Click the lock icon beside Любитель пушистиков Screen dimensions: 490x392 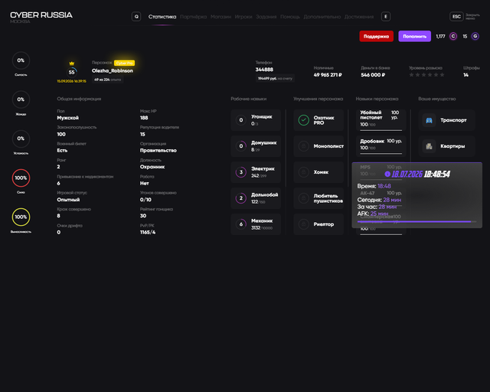coord(303,198)
